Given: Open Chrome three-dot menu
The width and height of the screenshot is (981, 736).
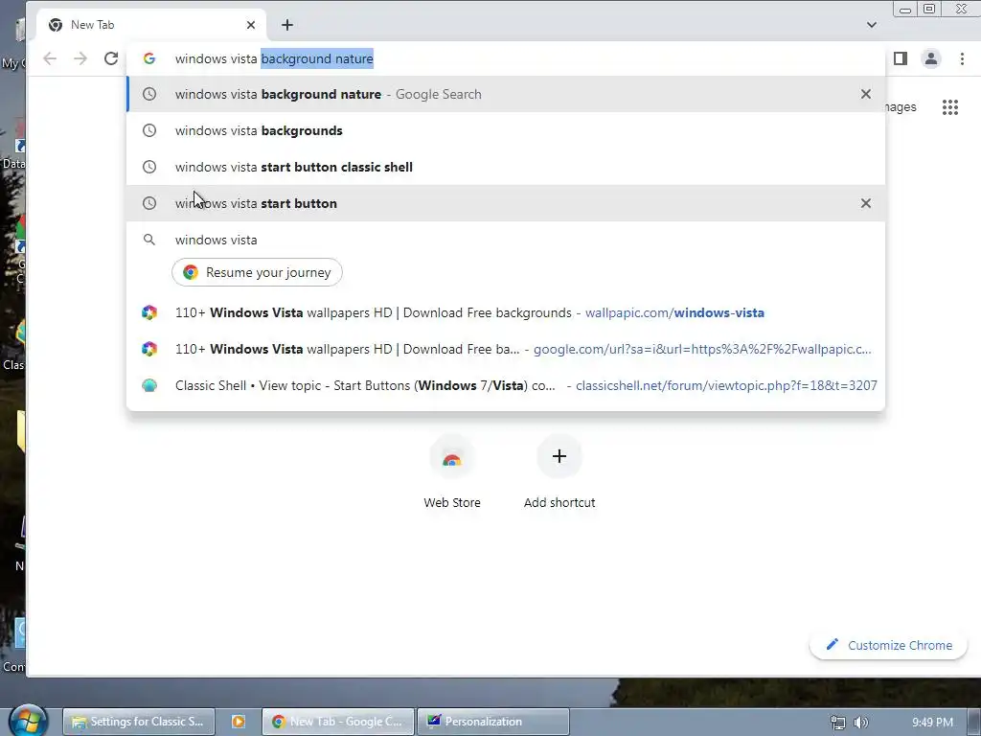Looking at the screenshot, I should (962, 58).
